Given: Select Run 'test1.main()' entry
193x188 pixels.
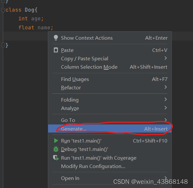Looking at the screenshot, I should tap(110, 141).
